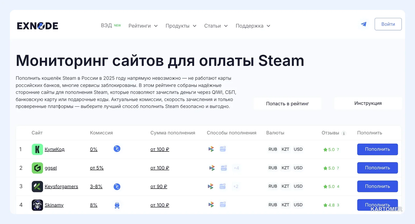Click Пополнить button for Skinamy
The width and height of the screenshot is (415, 224).
point(378,205)
